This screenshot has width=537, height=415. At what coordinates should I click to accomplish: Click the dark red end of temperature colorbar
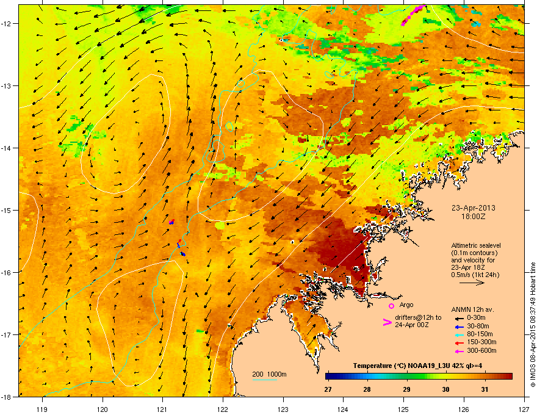(508, 377)
